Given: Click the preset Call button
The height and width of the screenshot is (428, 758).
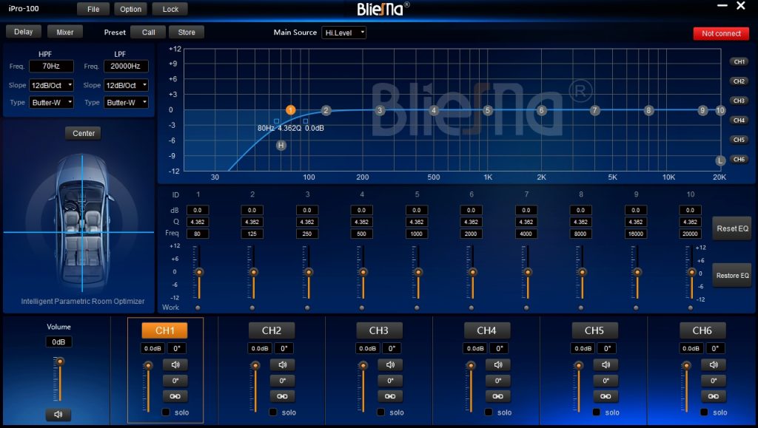Looking at the screenshot, I should click(148, 33).
